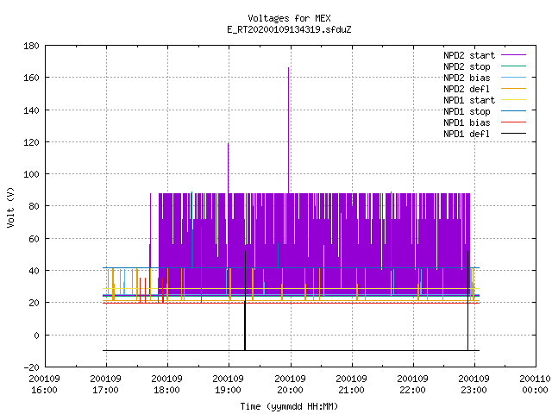The height and width of the screenshot is (414, 552).
Task: Click the purple spike peak near 119 V
Action: click(x=228, y=144)
